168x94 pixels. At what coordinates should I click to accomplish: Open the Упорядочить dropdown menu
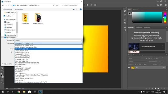[7, 9]
